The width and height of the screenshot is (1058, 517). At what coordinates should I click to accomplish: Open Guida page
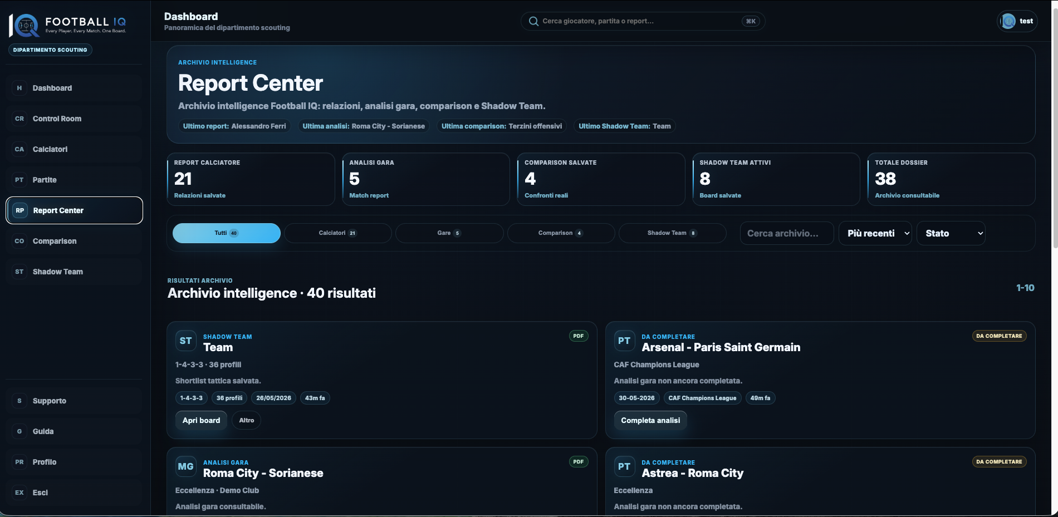[x=74, y=431]
